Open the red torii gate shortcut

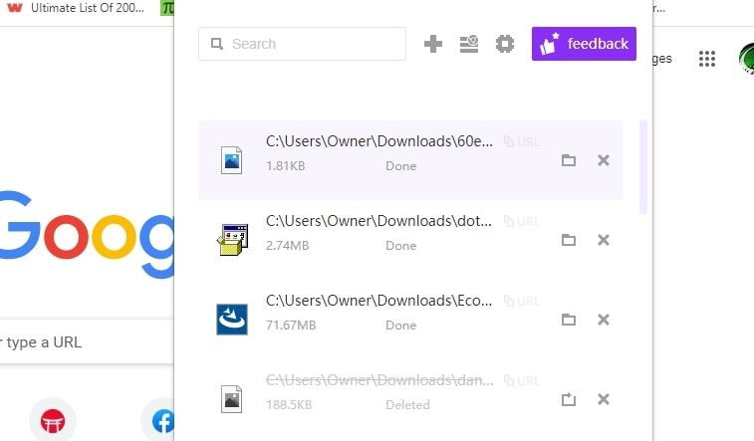point(53,421)
